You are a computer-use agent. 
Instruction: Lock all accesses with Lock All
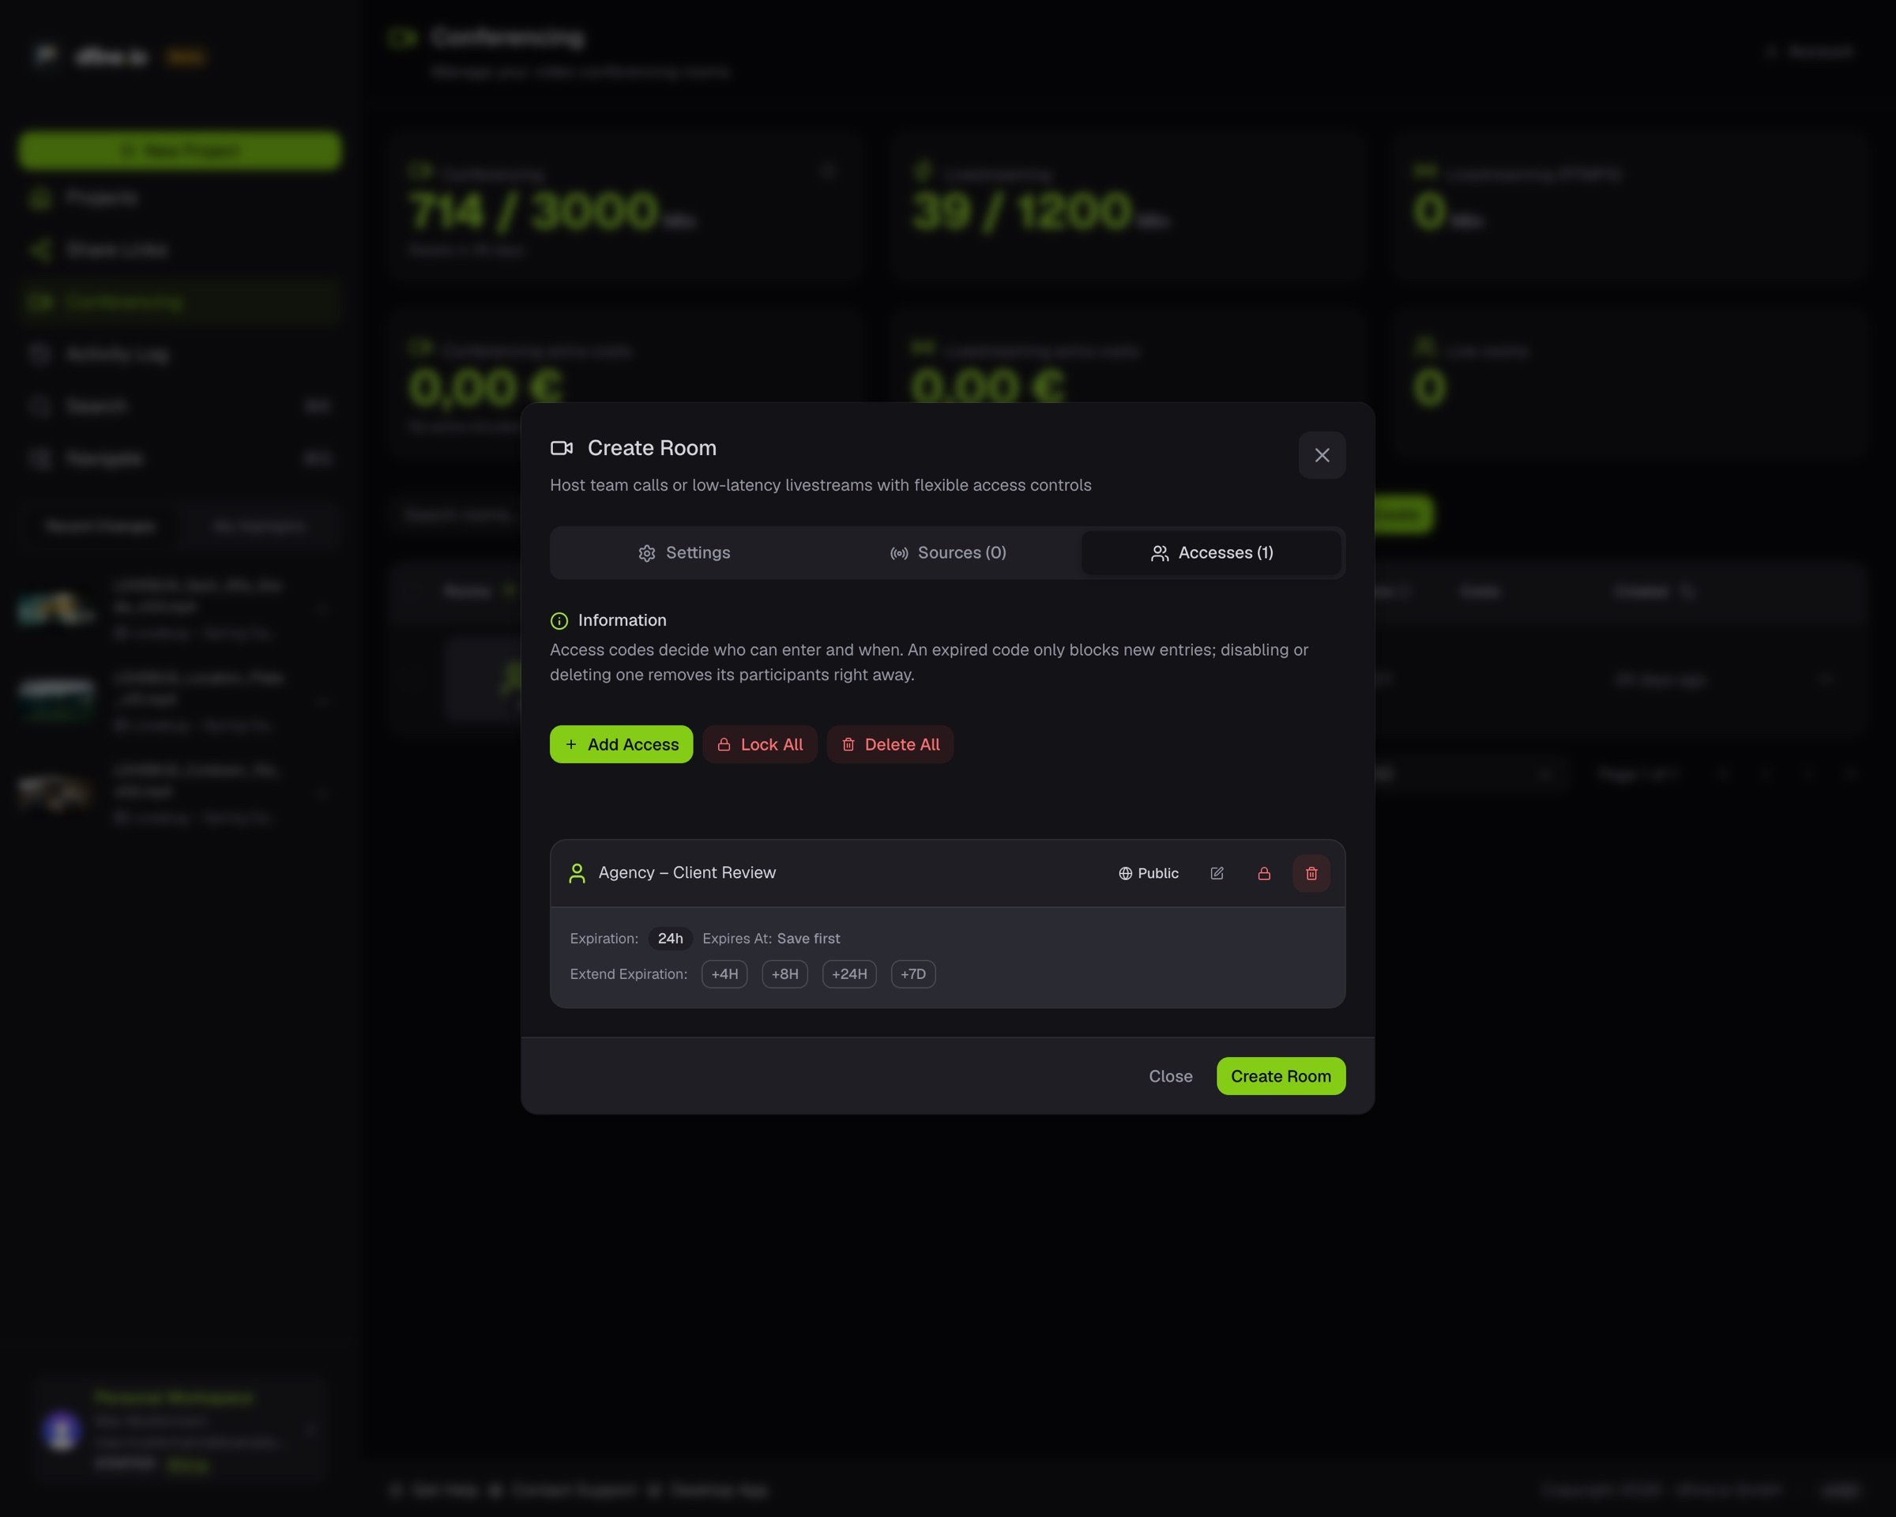pos(760,744)
